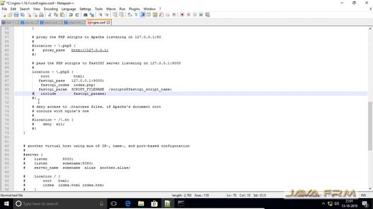Switch to the index.html tab
373x209 pixels.
(x=75, y=23)
